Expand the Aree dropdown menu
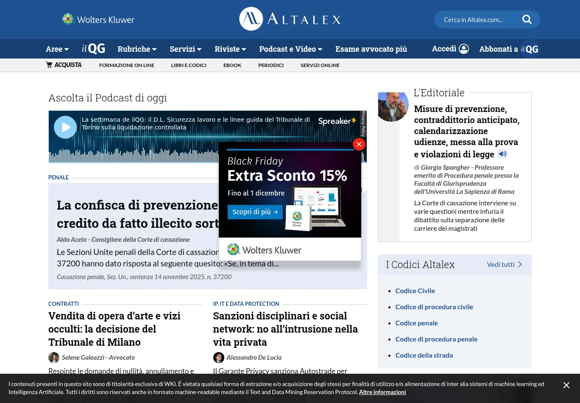 click(57, 49)
